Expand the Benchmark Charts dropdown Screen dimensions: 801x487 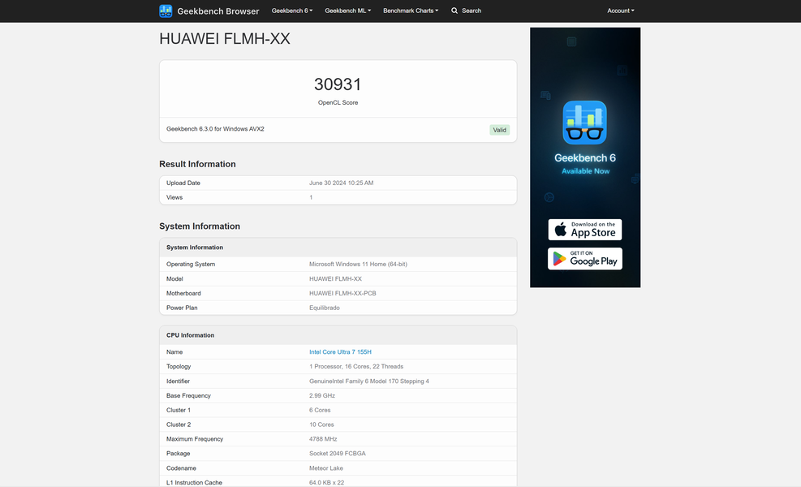[x=411, y=11]
